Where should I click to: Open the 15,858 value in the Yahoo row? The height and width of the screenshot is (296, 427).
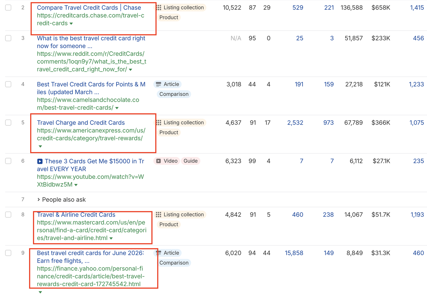point(294,253)
